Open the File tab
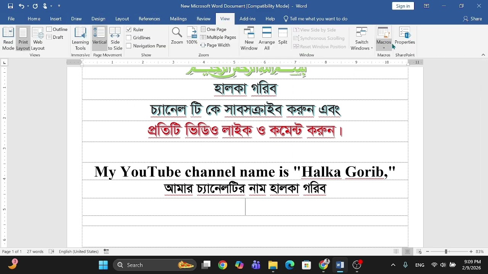The height and width of the screenshot is (274, 488). 11,19
